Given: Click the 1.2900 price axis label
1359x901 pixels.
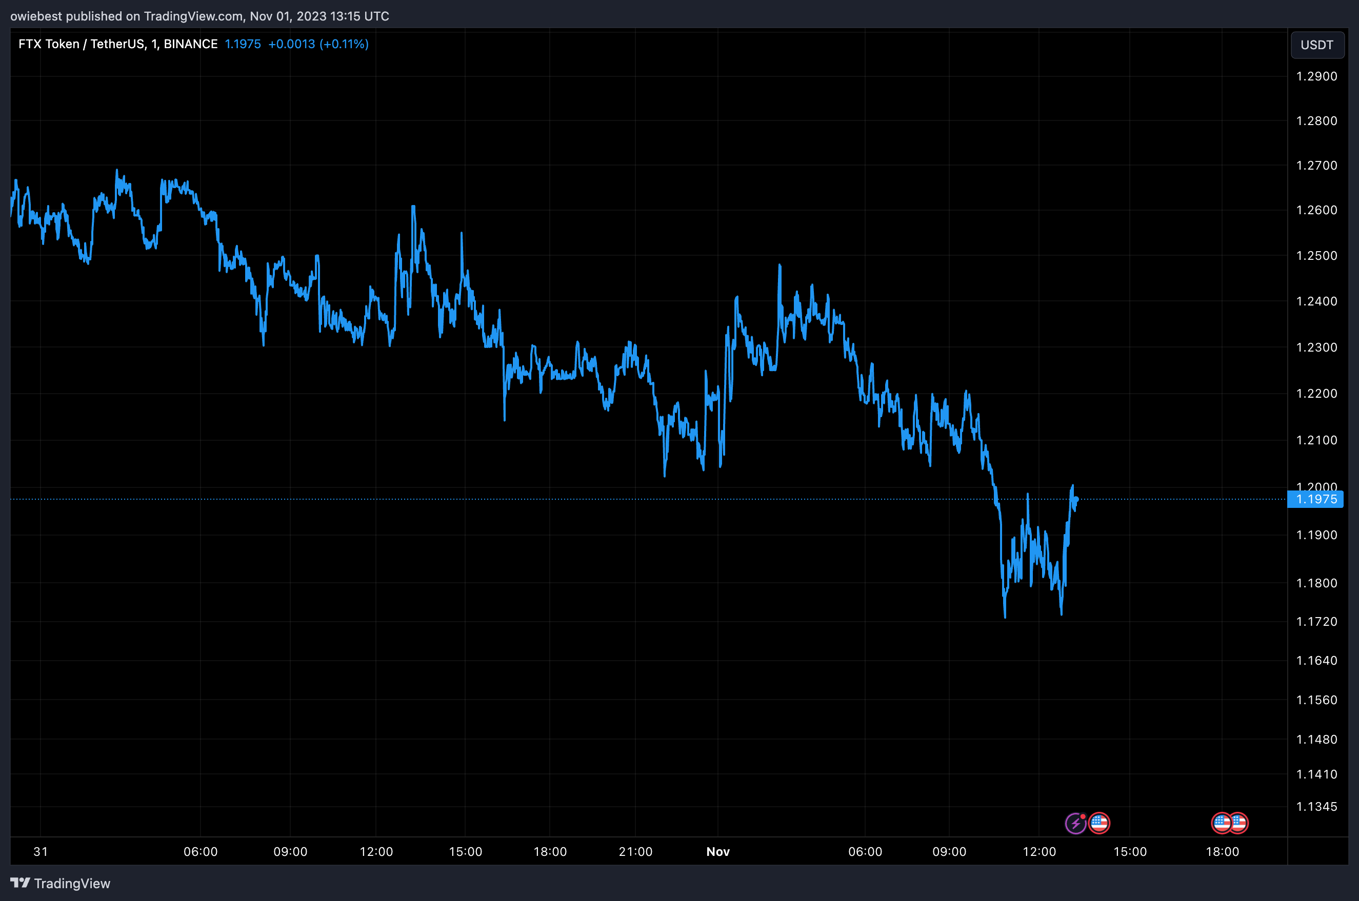Looking at the screenshot, I should pyautogui.click(x=1316, y=76).
